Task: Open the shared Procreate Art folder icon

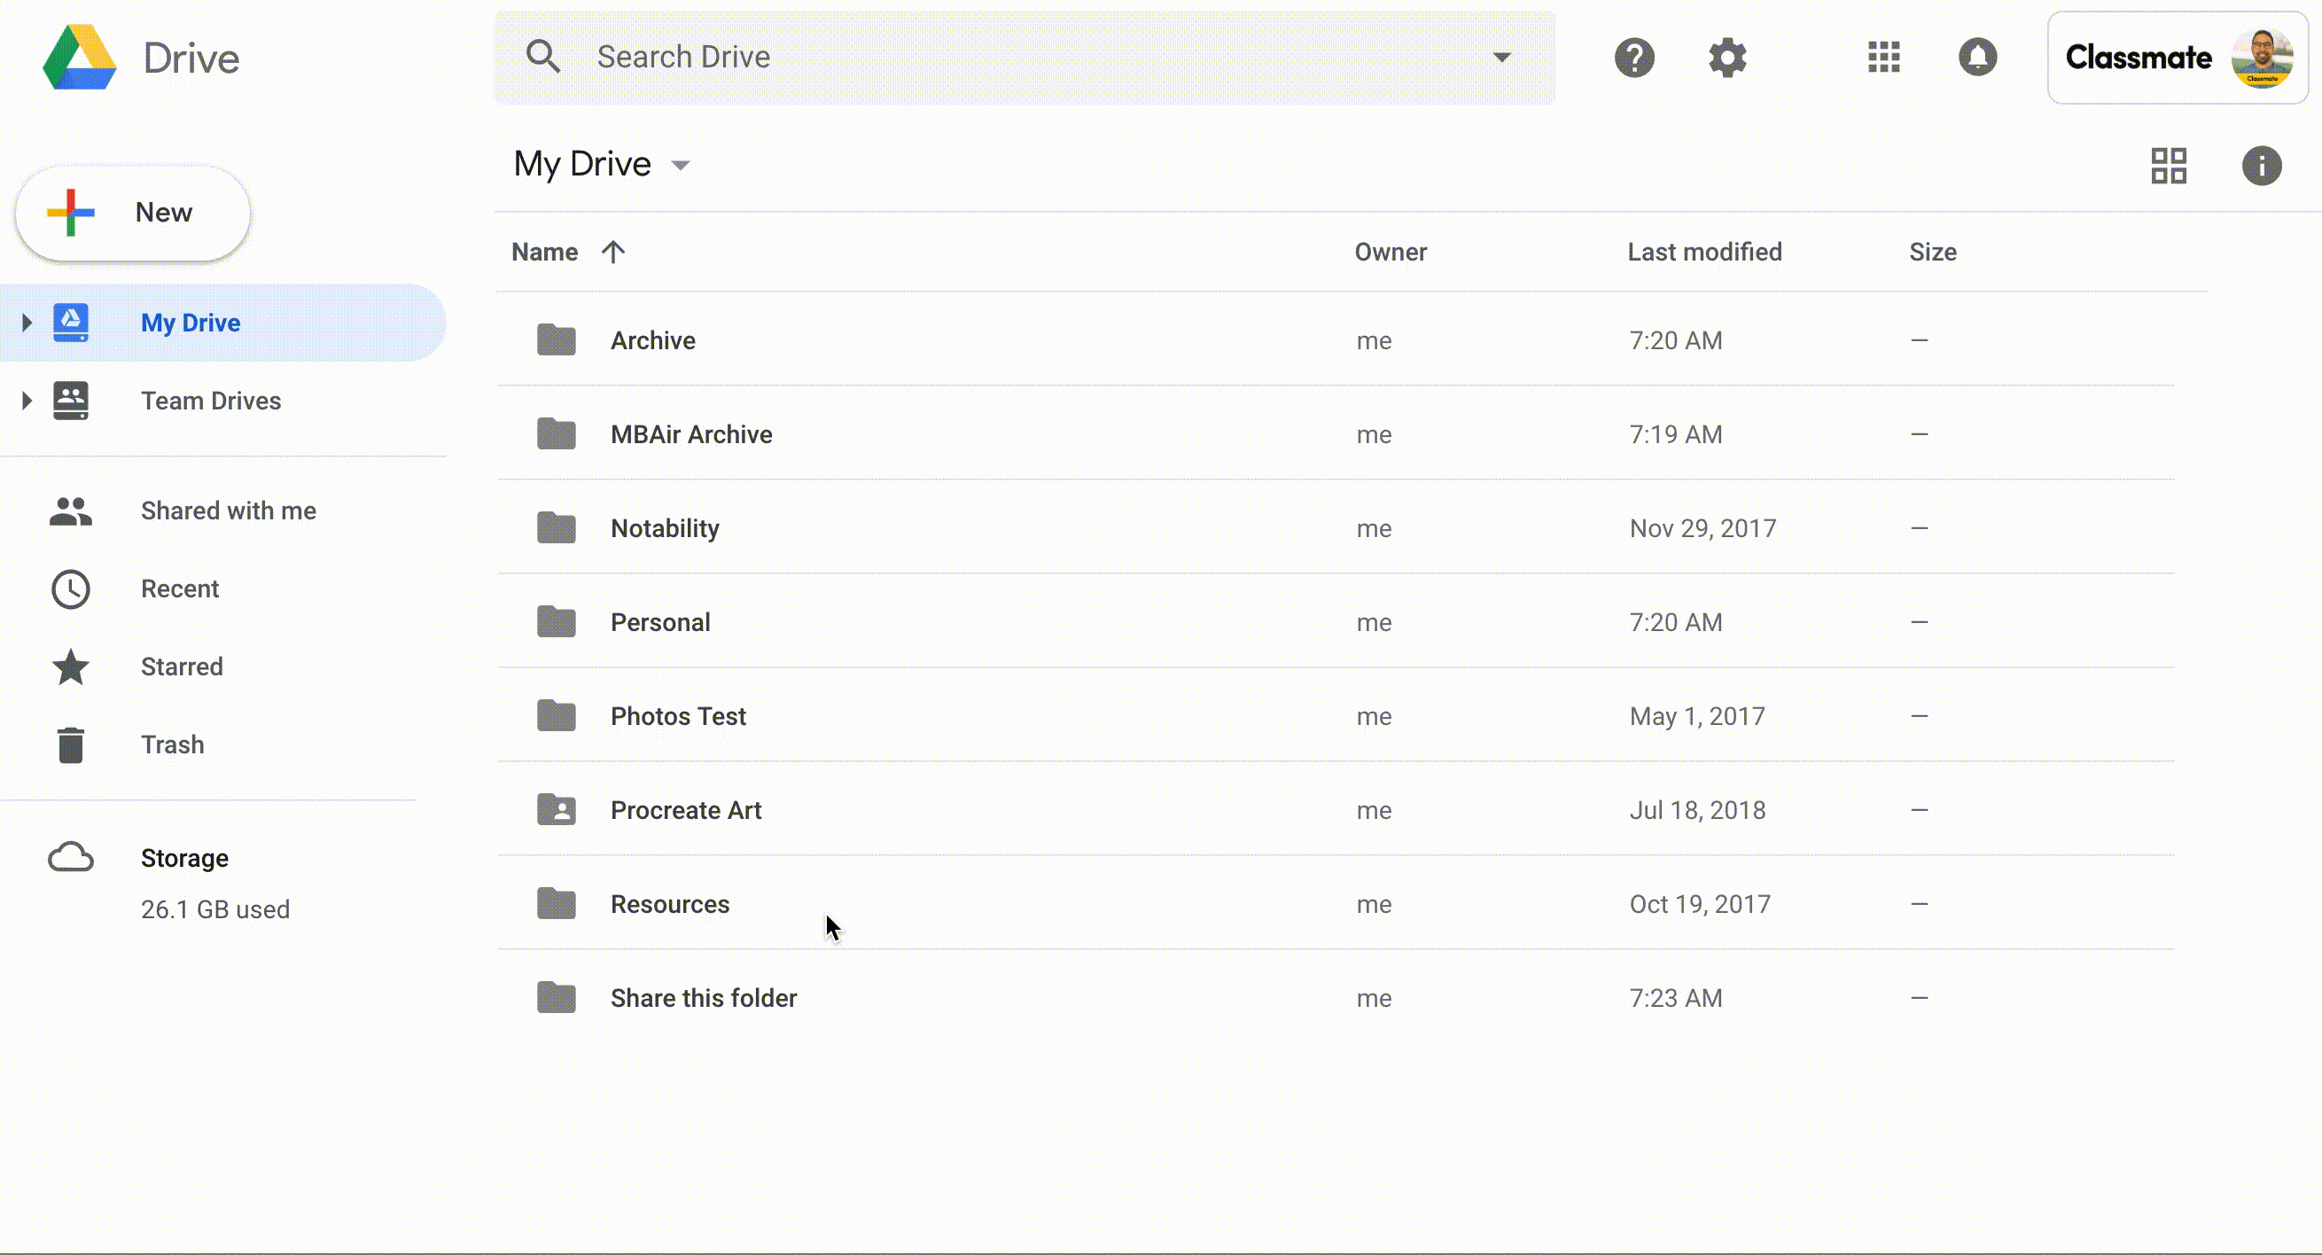Action: pyautogui.click(x=556, y=808)
